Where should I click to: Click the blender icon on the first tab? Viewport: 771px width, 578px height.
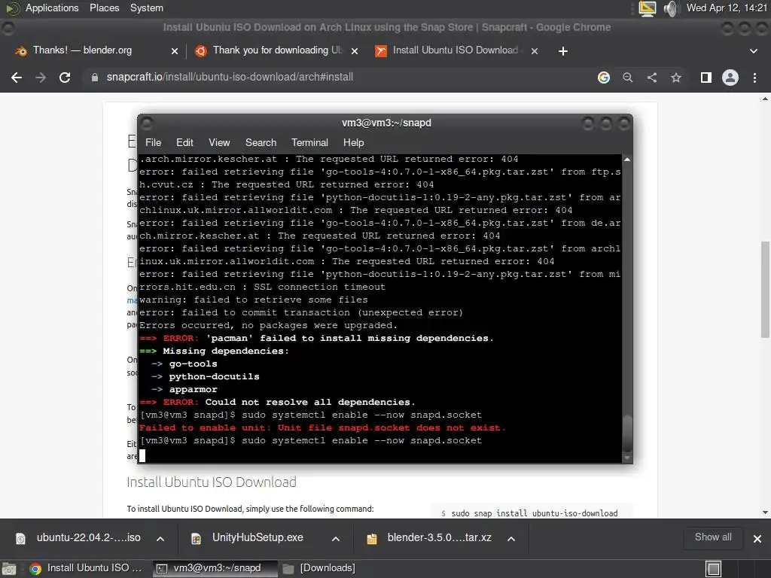click(x=20, y=51)
